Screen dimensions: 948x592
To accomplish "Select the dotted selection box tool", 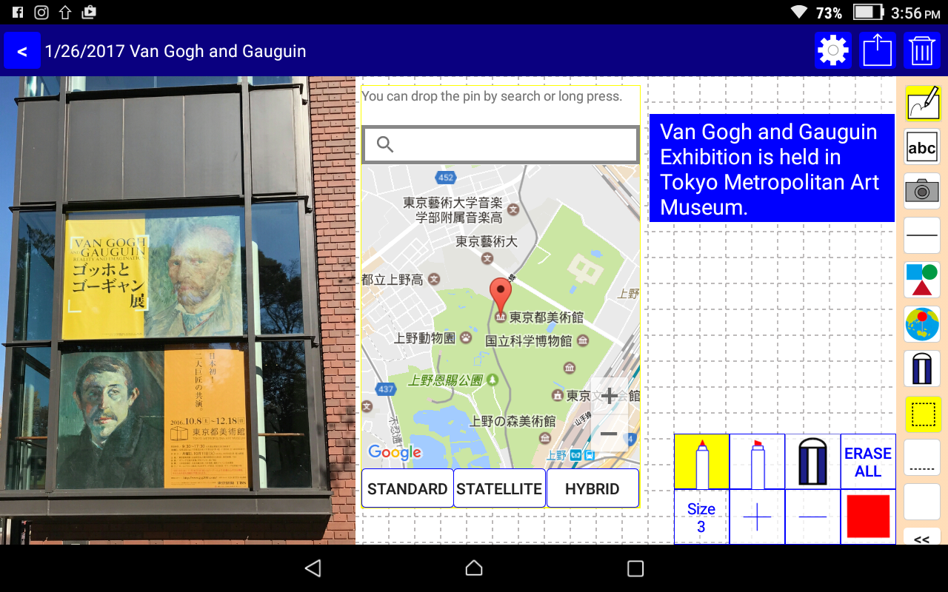I will pyautogui.click(x=922, y=414).
